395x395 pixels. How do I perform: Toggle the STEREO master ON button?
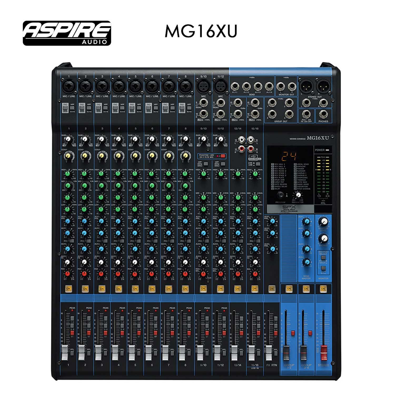tap(323, 289)
